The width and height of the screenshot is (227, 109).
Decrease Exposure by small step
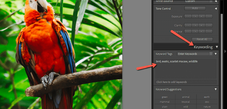(195, 16)
